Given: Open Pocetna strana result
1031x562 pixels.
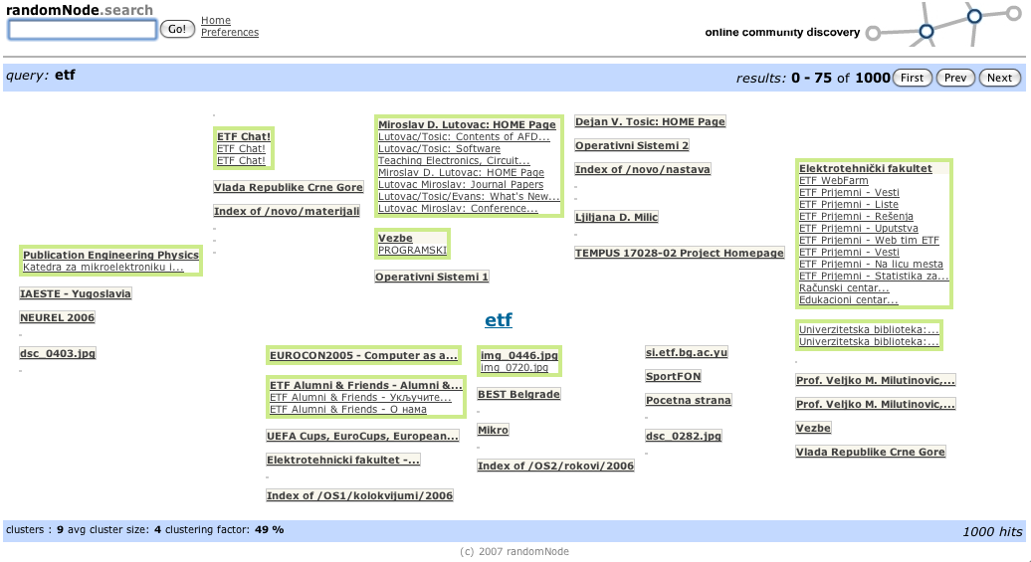Looking at the screenshot, I should [689, 400].
